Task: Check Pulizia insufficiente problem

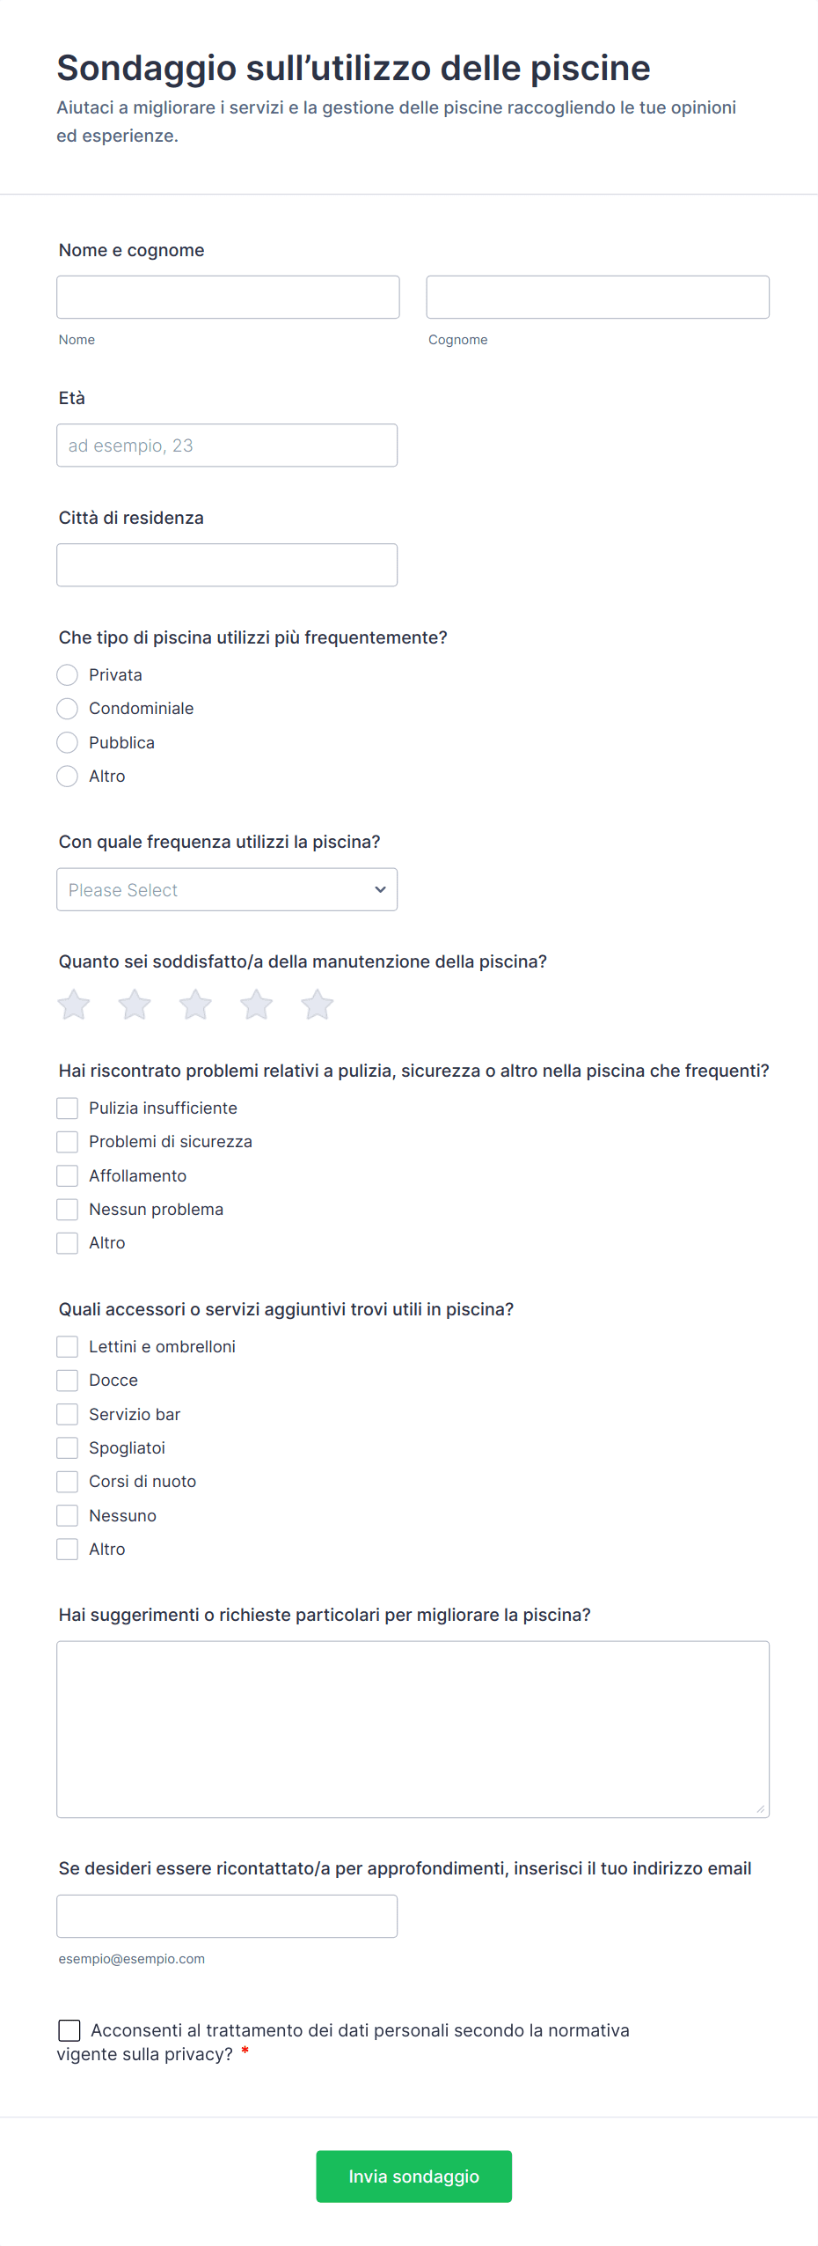Action: [68, 1108]
